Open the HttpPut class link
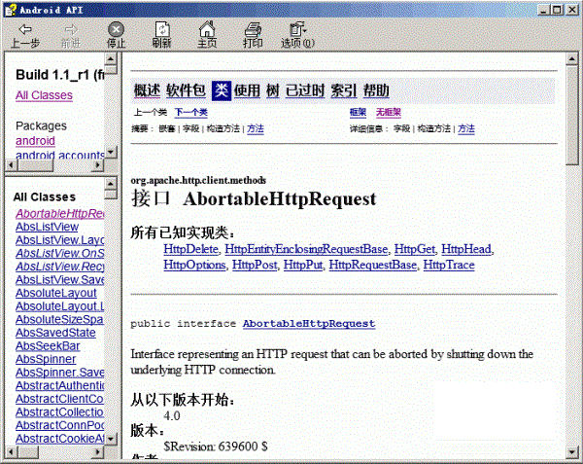 (x=303, y=265)
